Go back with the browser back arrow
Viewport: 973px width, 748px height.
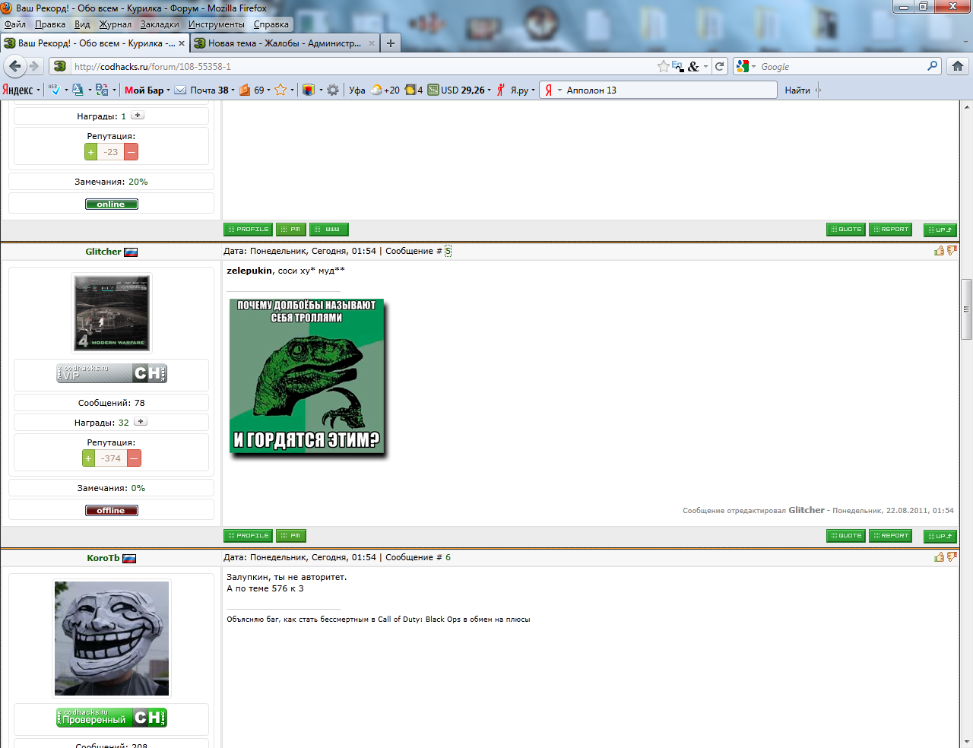pos(14,66)
